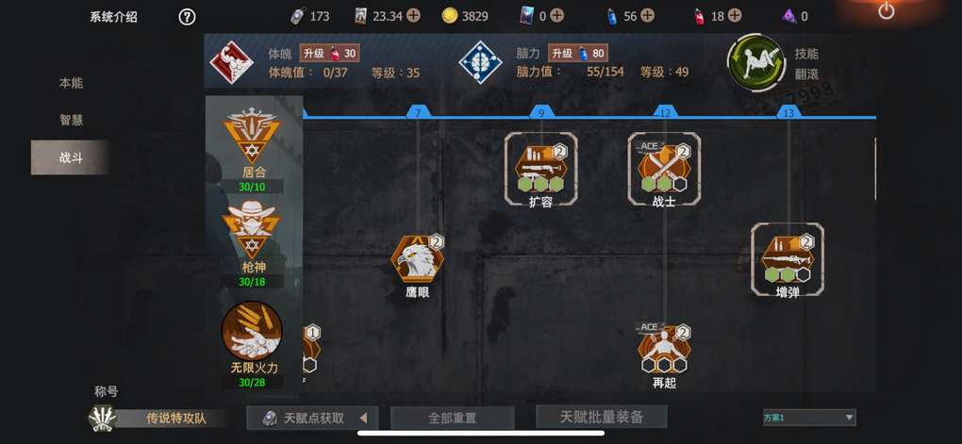
Task: Select the 居合 badge in the sidebar
Action: pyautogui.click(x=253, y=136)
